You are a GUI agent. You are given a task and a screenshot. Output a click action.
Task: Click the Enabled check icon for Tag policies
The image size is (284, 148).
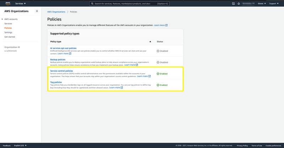click(158, 85)
